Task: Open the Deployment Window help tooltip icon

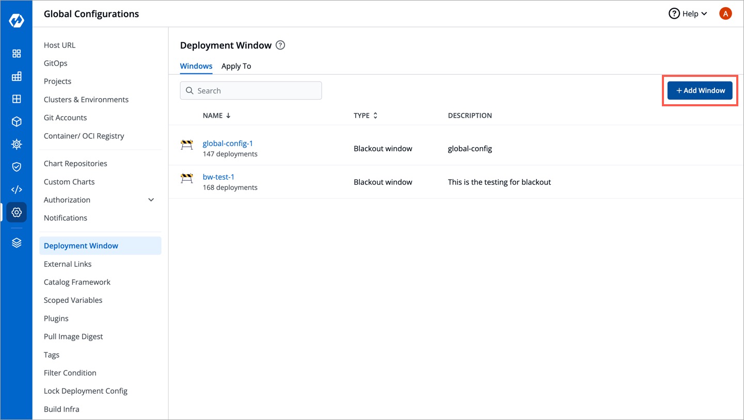Action: click(x=280, y=45)
